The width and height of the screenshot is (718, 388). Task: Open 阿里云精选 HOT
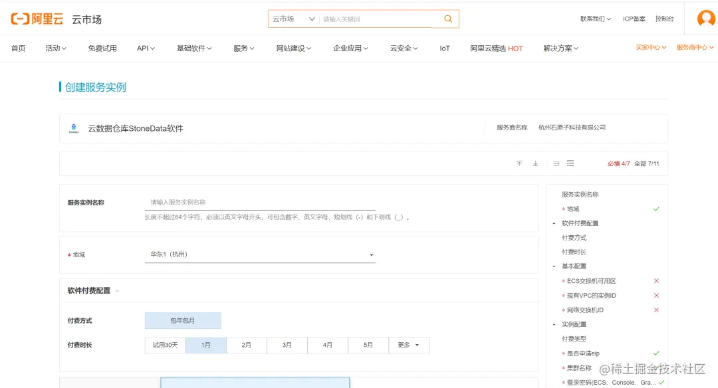coord(497,48)
